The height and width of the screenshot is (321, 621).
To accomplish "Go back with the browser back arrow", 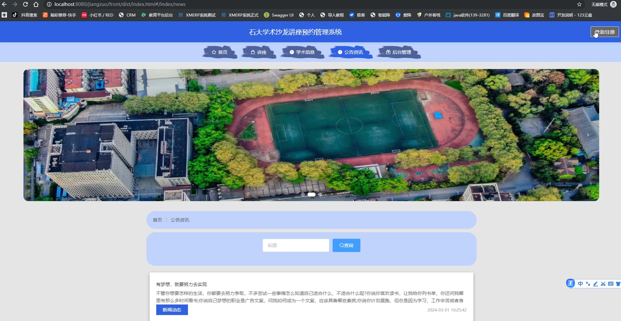I will click(x=4, y=4).
